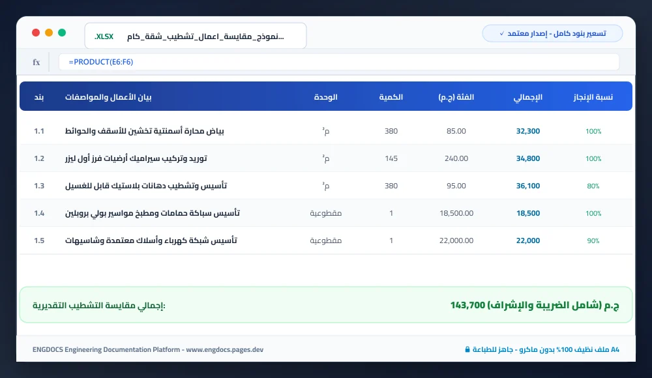Click the green maximize window dot
Viewport: 652px width, 378px height.
click(x=62, y=33)
